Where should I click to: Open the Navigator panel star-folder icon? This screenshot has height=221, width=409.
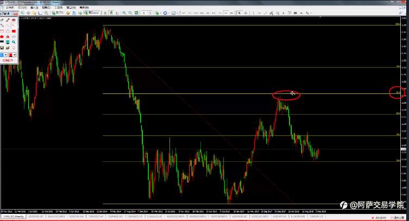tap(34, 13)
